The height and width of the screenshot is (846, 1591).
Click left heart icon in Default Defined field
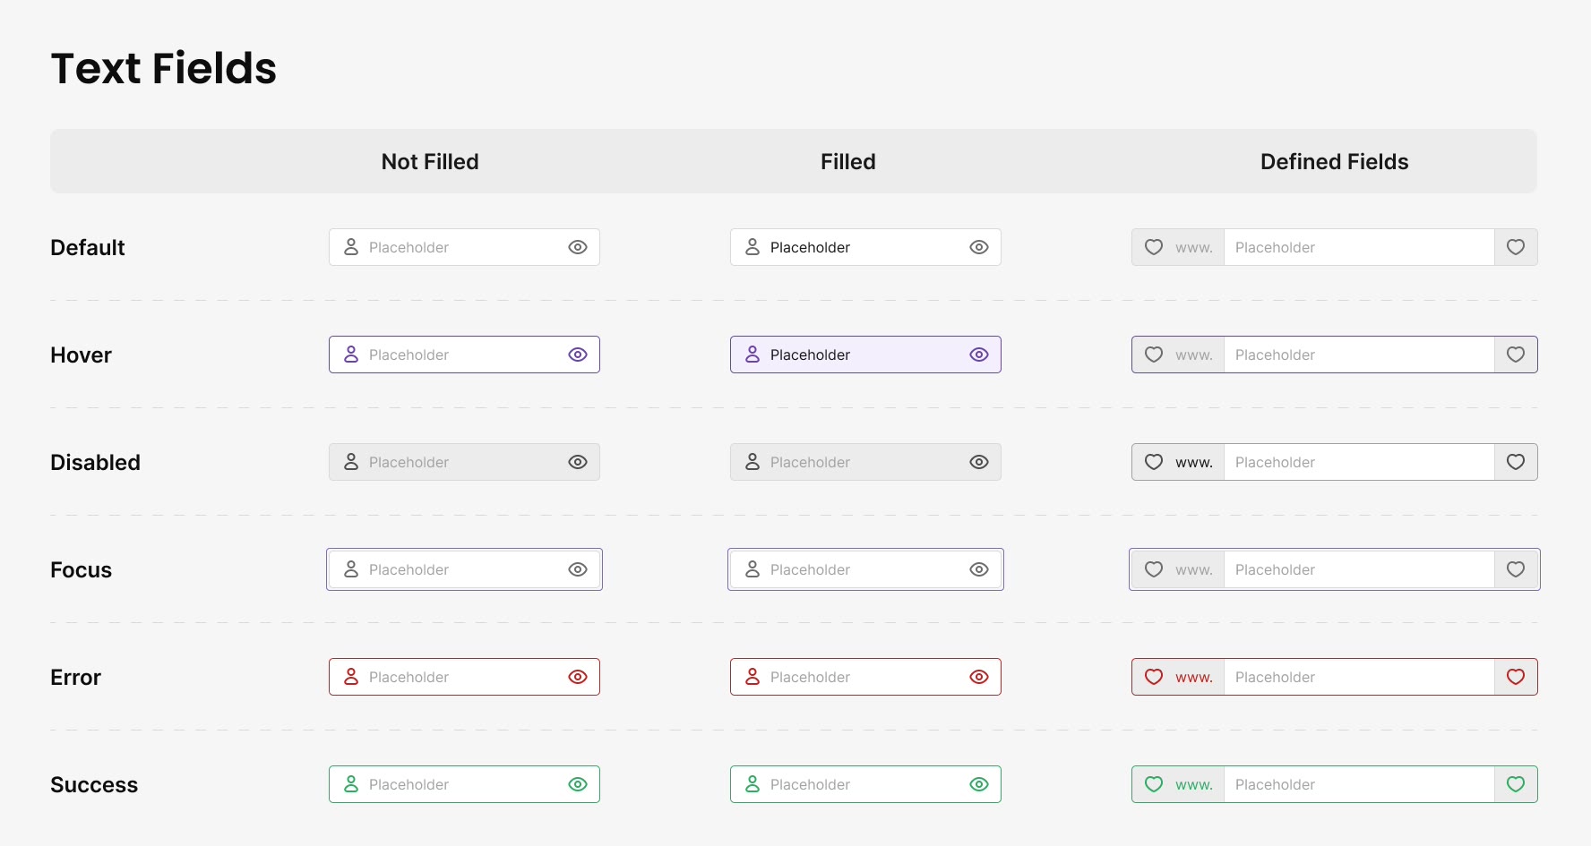point(1154,247)
